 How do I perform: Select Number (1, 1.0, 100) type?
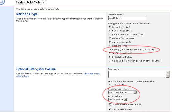(110, 38)
